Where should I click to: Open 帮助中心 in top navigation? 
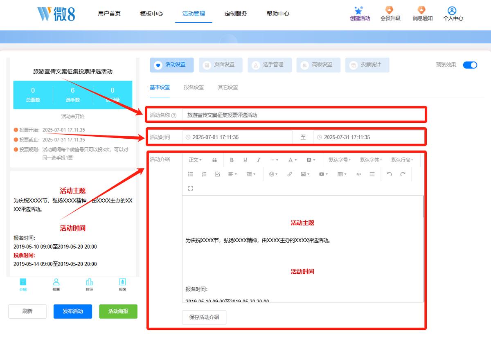tap(278, 14)
